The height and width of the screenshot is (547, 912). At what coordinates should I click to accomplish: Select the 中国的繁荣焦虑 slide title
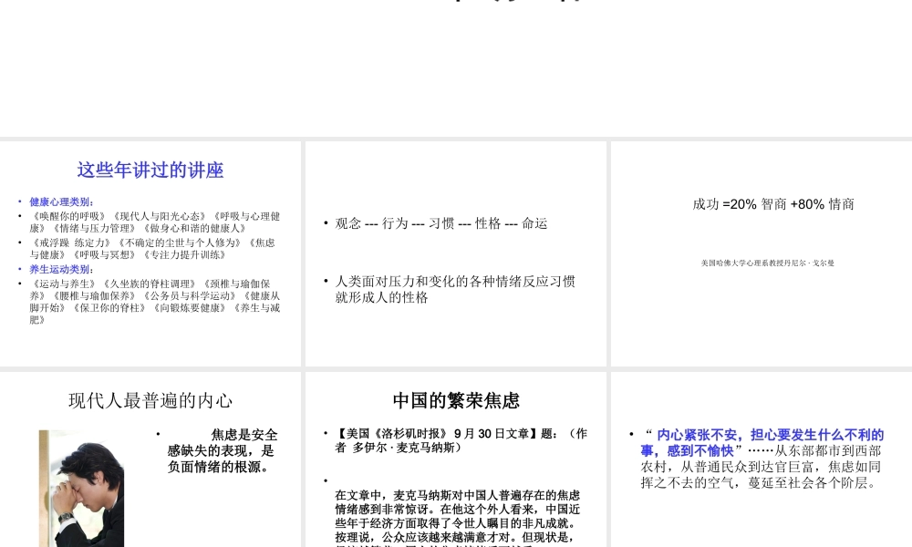455,401
